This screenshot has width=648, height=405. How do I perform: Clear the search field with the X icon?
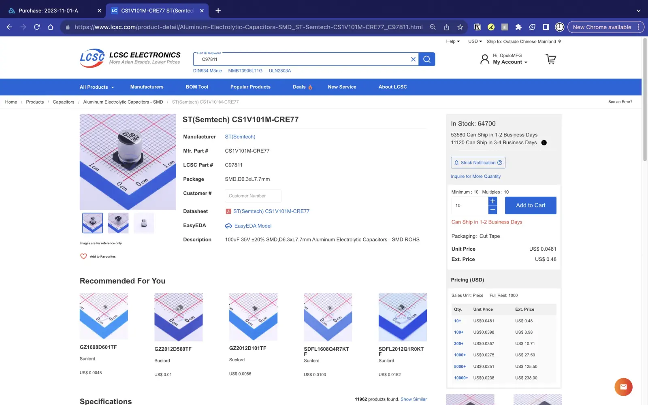click(413, 59)
